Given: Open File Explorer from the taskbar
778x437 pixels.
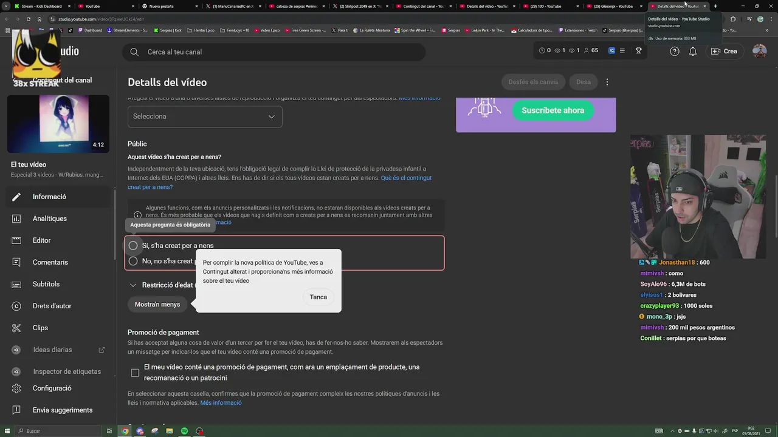Looking at the screenshot, I should [170, 431].
